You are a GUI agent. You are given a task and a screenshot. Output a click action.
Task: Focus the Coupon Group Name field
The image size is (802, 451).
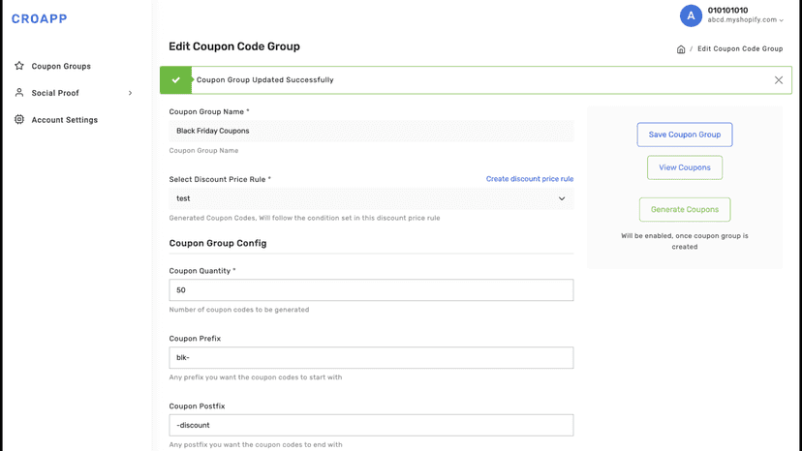[371, 131]
